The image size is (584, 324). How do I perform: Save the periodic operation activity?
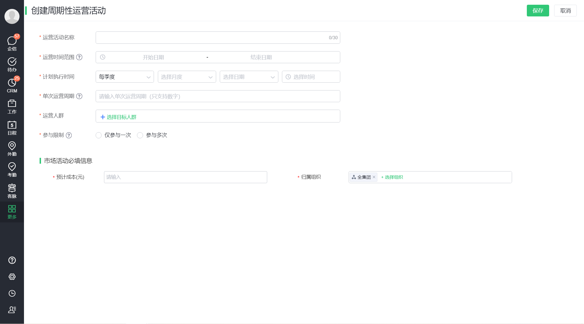click(x=538, y=11)
